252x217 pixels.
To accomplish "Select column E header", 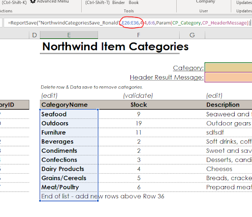I will (69, 35).
